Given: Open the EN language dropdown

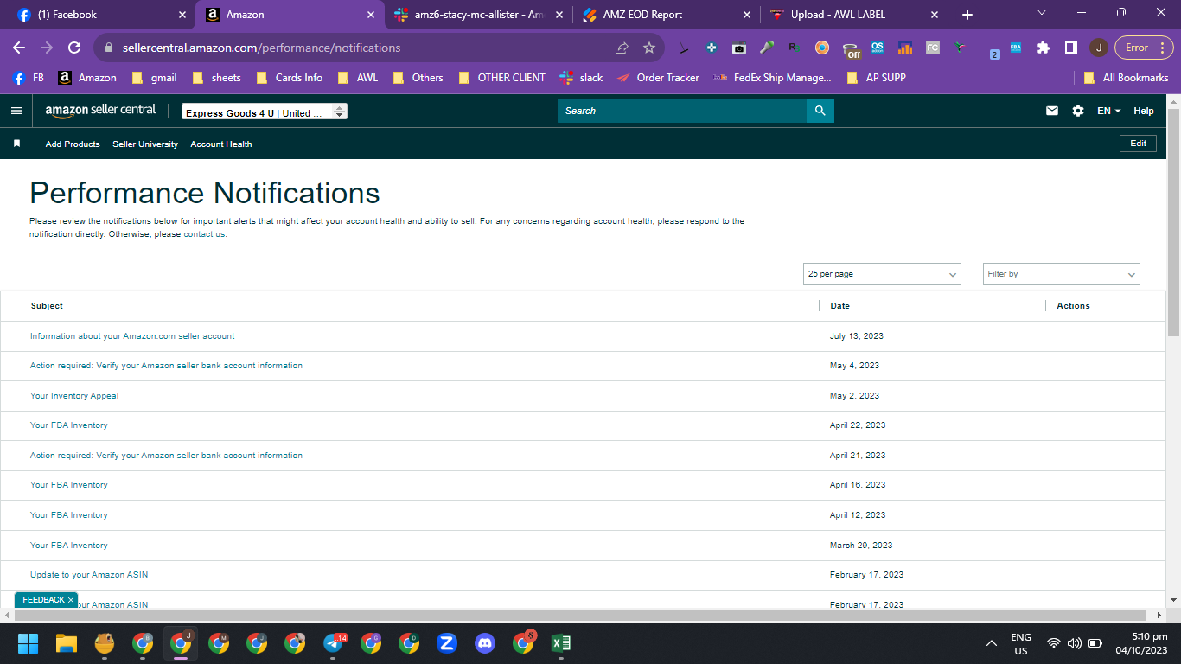Looking at the screenshot, I should pos(1108,111).
